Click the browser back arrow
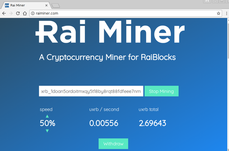The image size is (229, 151). coord(4,14)
